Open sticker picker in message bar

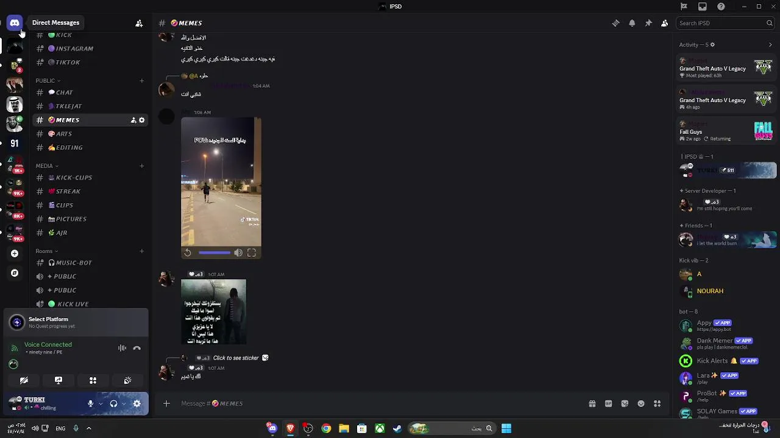pos(625,403)
